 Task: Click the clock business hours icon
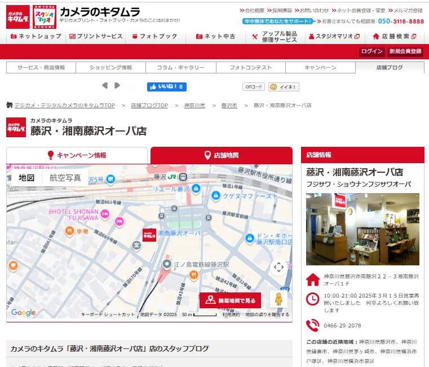click(x=312, y=299)
